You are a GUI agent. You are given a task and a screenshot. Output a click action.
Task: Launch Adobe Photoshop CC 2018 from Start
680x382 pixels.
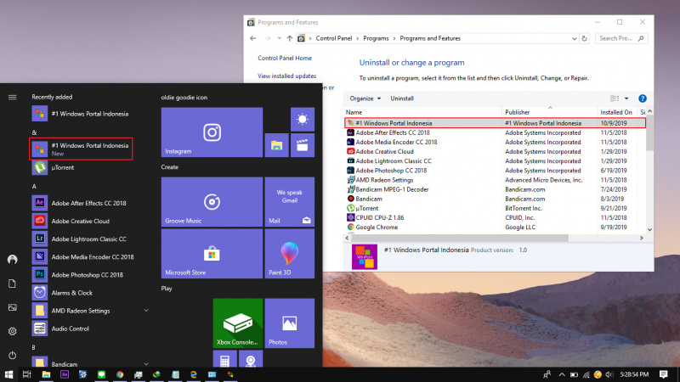(x=89, y=274)
